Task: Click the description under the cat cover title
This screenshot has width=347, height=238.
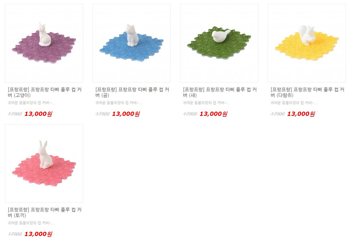Action: coord(31,103)
